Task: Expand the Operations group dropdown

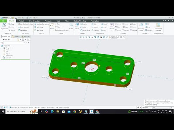Action: point(8,33)
